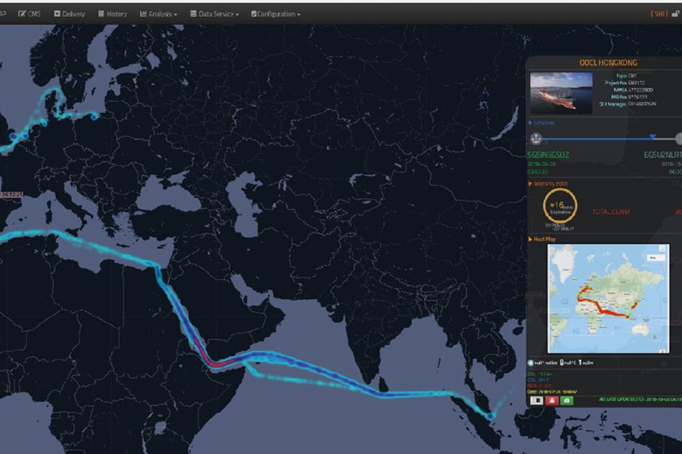This screenshot has width=682, height=454.
Task: Click the red alarm button
Action: point(551,401)
